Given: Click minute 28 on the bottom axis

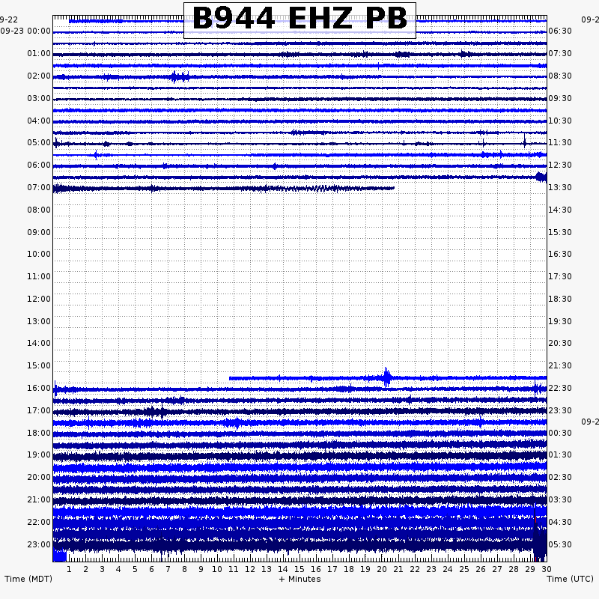Looking at the screenshot, I should coord(514,569).
